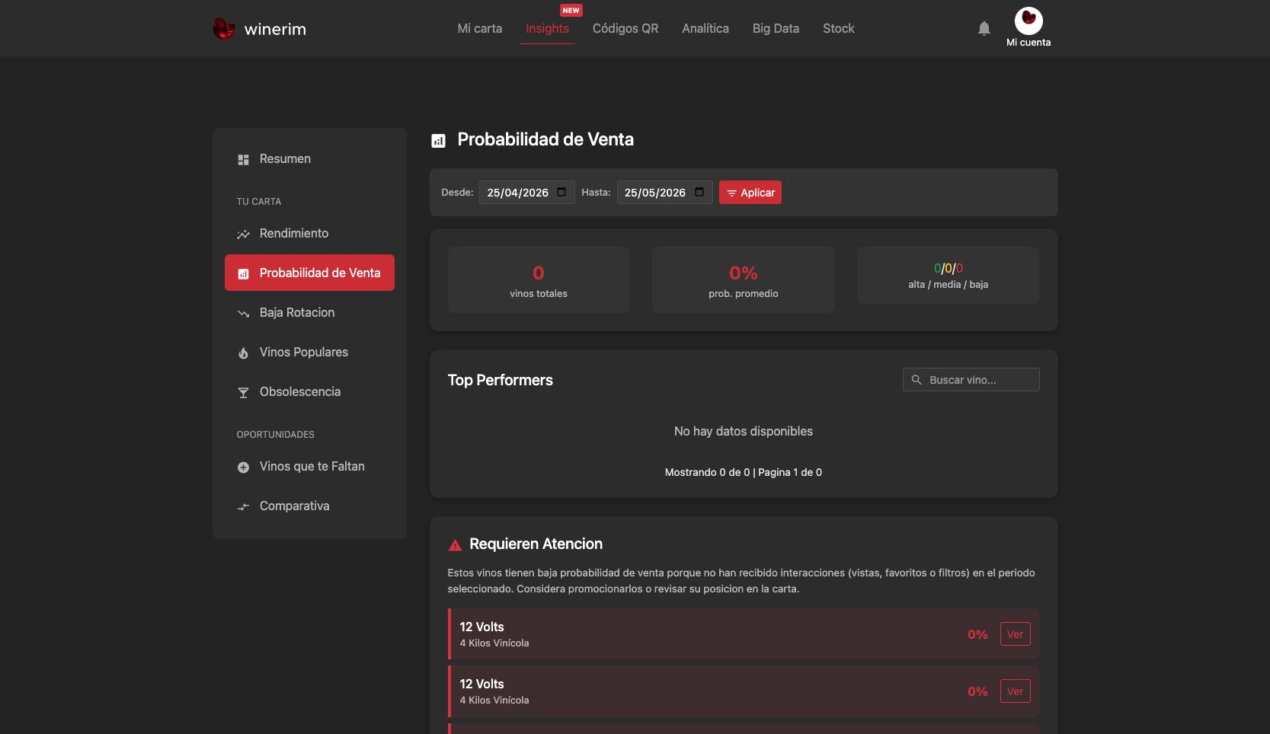Go to Códigos QR tab
1270x734 pixels.
click(x=625, y=28)
